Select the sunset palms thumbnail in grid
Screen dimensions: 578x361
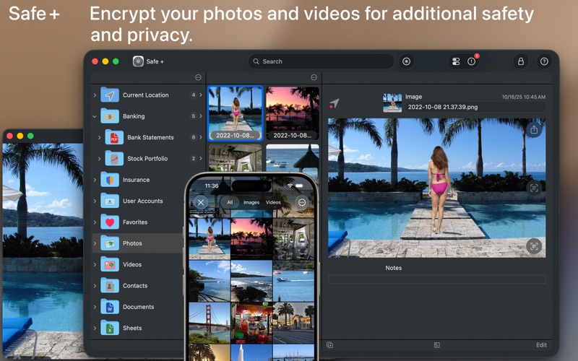coord(293,113)
